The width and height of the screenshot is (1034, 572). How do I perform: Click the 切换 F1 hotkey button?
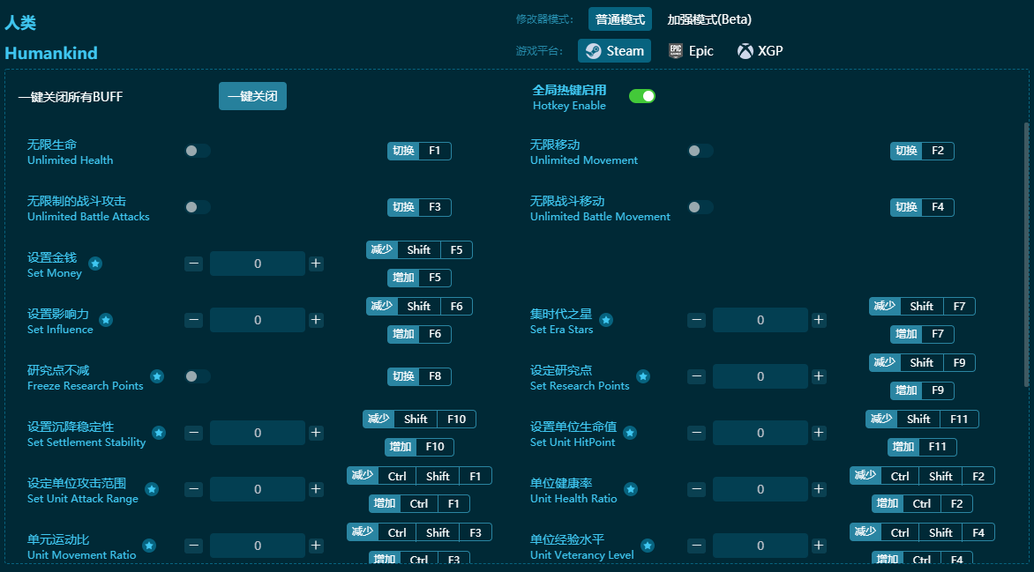(419, 151)
